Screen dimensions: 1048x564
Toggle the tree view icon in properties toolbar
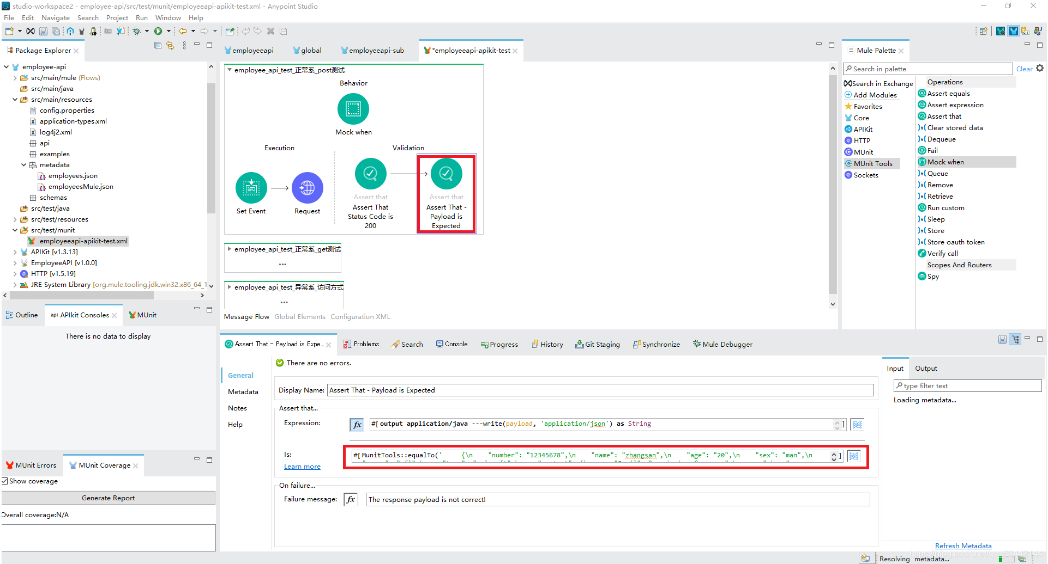point(1015,339)
